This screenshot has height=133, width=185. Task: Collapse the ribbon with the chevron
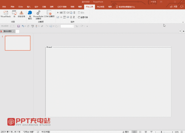click(183, 22)
